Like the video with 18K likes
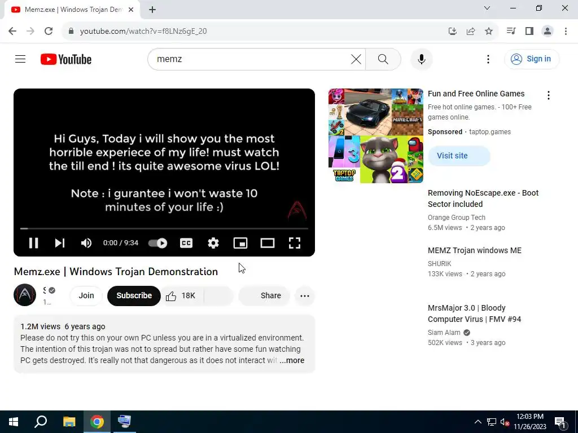This screenshot has width=578, height=433. point(181,295)
